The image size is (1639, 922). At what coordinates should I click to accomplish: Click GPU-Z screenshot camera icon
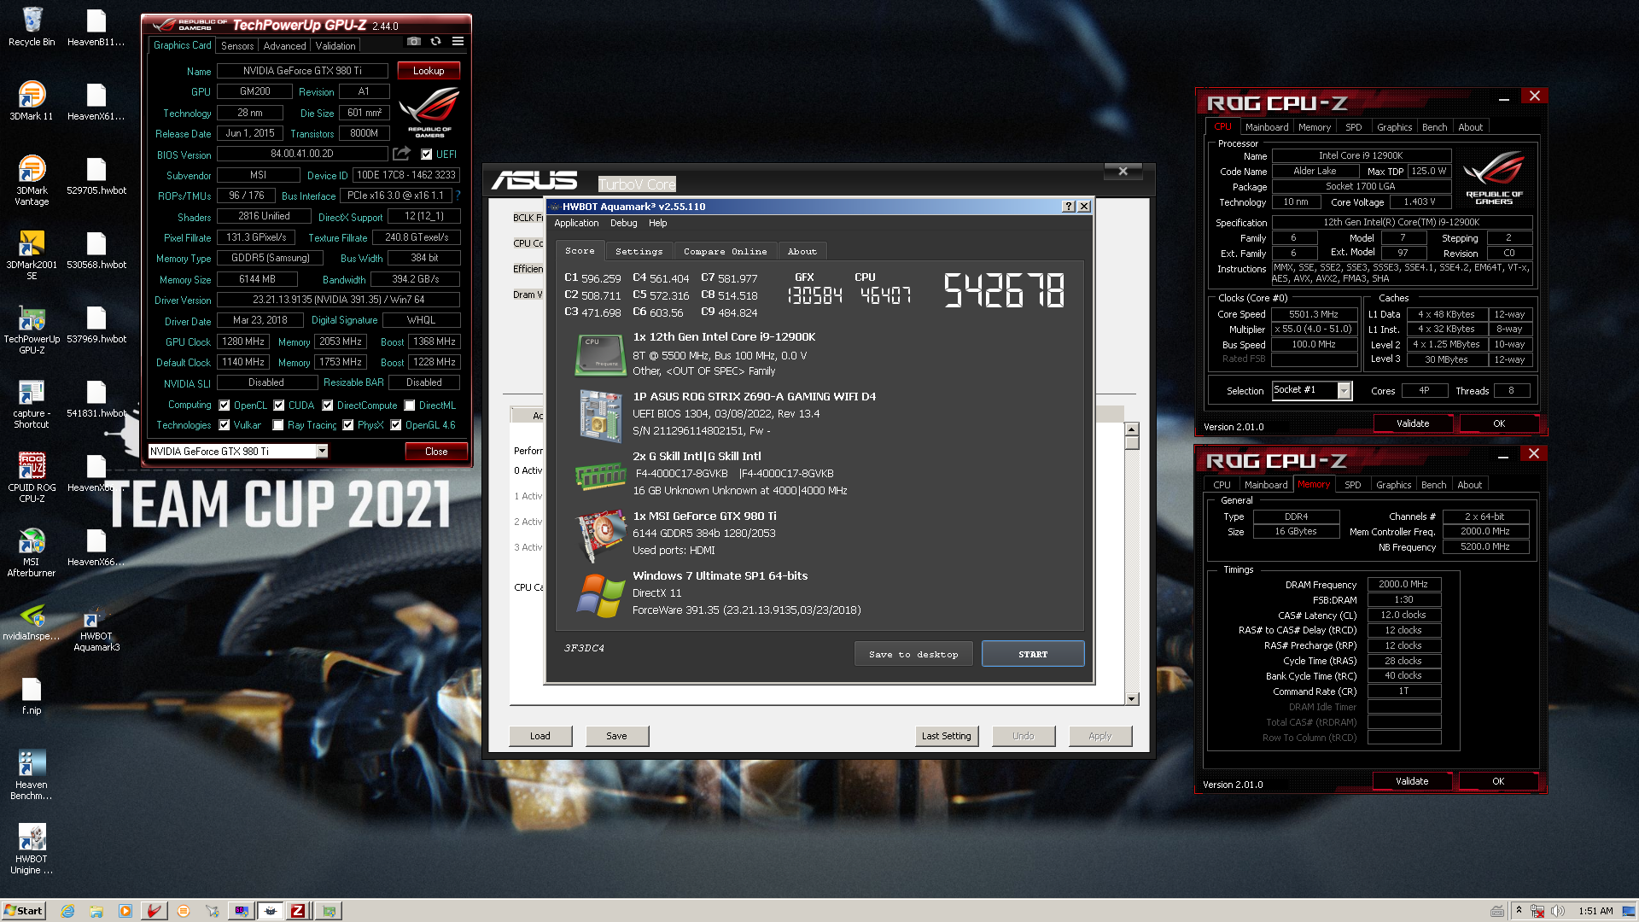(414, 41)
